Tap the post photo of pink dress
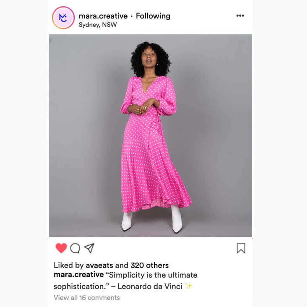307x307 pixels. (x=151, y=135)
